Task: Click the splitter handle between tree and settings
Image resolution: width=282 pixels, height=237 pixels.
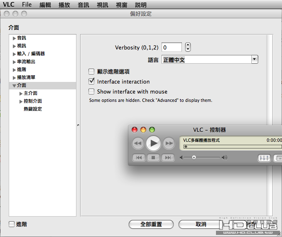Action: coord(78,125)
